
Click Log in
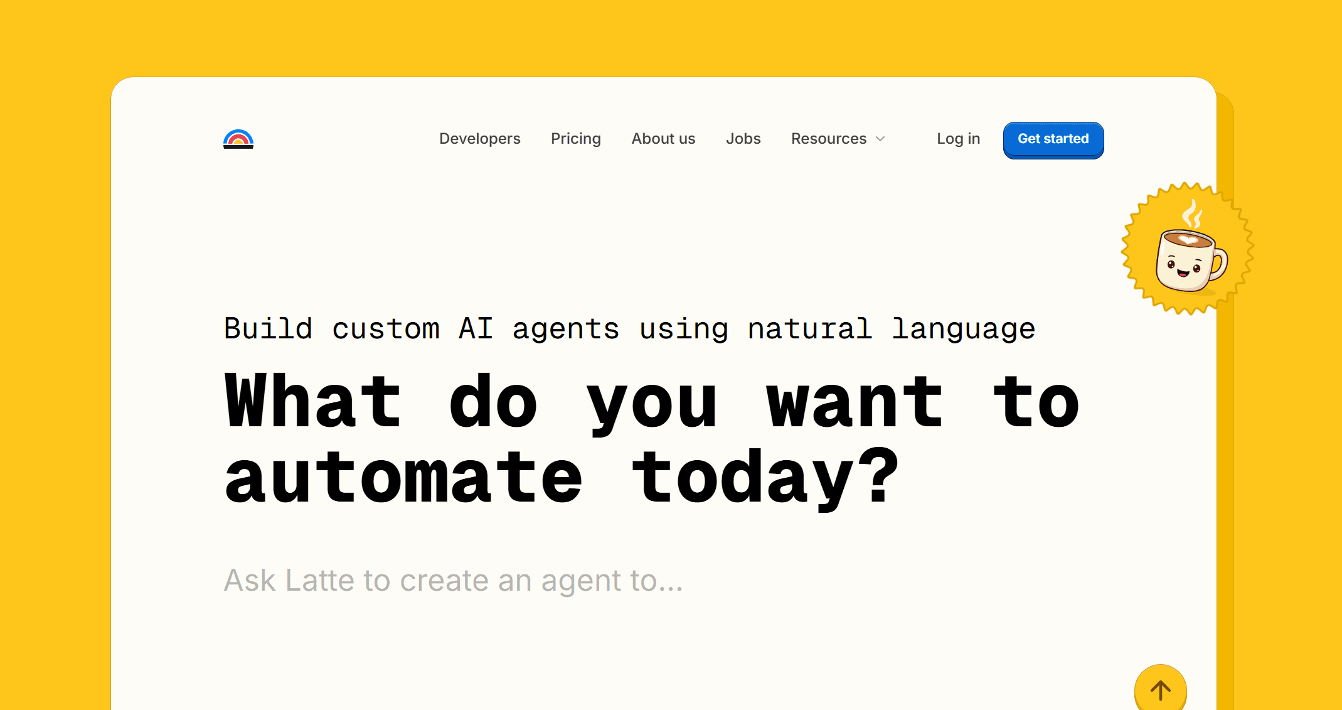click(x=958, y=139)
